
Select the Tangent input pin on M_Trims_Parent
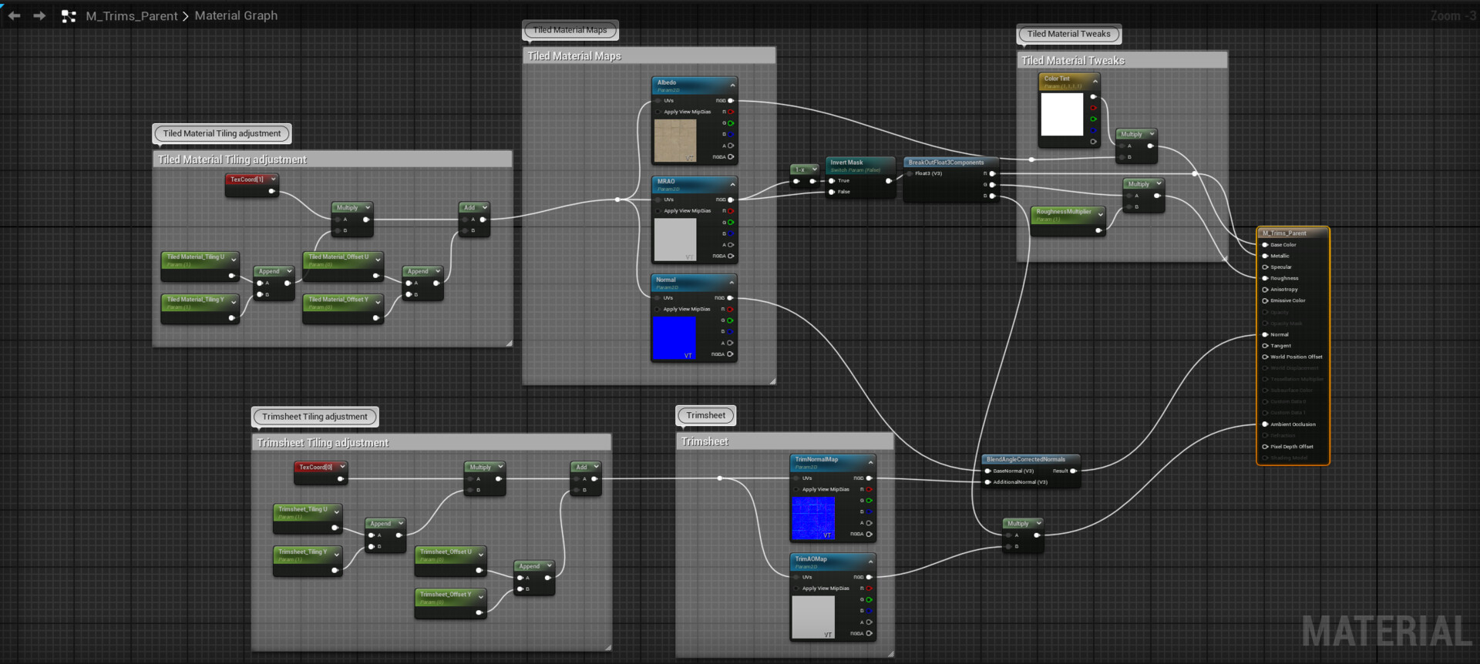point(1265,346)
